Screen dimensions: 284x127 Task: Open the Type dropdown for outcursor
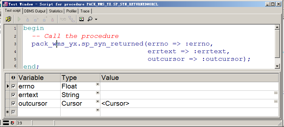coord(98,101)
